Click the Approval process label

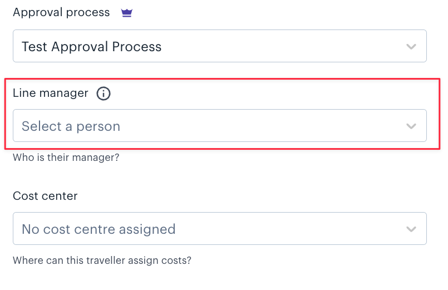click(x=61, y=13)
